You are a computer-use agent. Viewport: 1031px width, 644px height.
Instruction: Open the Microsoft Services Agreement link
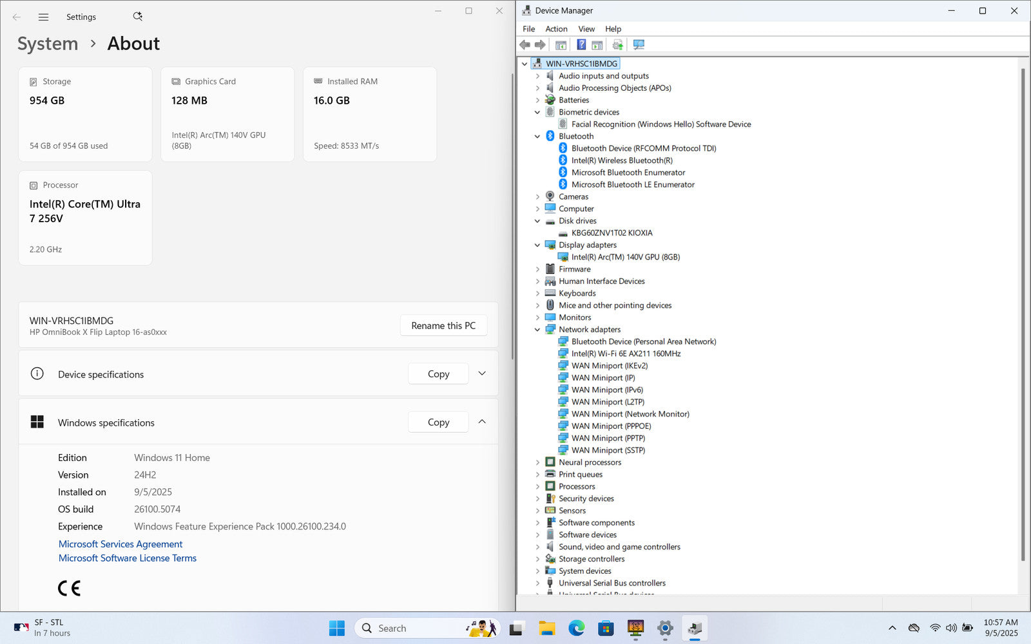pos(120,544)
